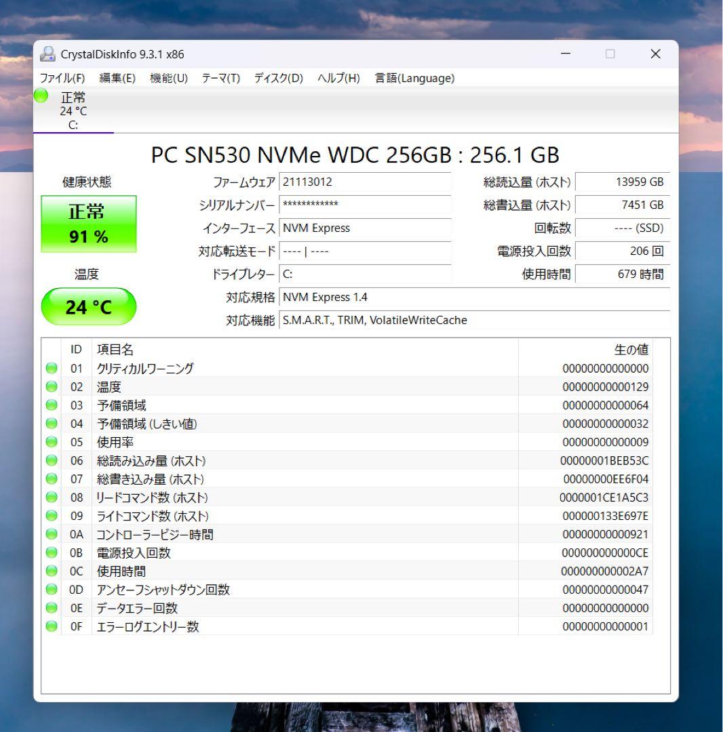Click the status dot beside クリティカルワーニング
The image size is (723, 732).
[51, 368]
